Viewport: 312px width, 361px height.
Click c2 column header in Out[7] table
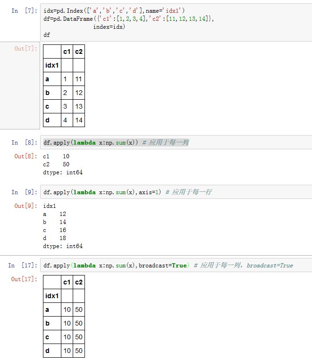pyautogui.click(x=79, y=52)
